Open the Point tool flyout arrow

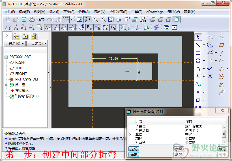(x=204, y=92)
